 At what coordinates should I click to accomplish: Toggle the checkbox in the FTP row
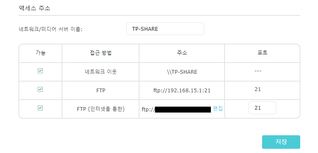(x=40, y=89)
